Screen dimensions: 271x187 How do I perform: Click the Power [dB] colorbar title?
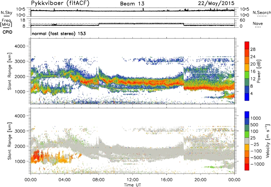coord(258,71)
